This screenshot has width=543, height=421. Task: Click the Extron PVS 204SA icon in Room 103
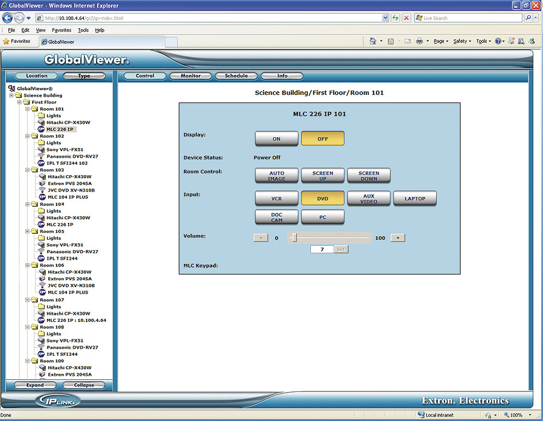click(x=42, y=184)
